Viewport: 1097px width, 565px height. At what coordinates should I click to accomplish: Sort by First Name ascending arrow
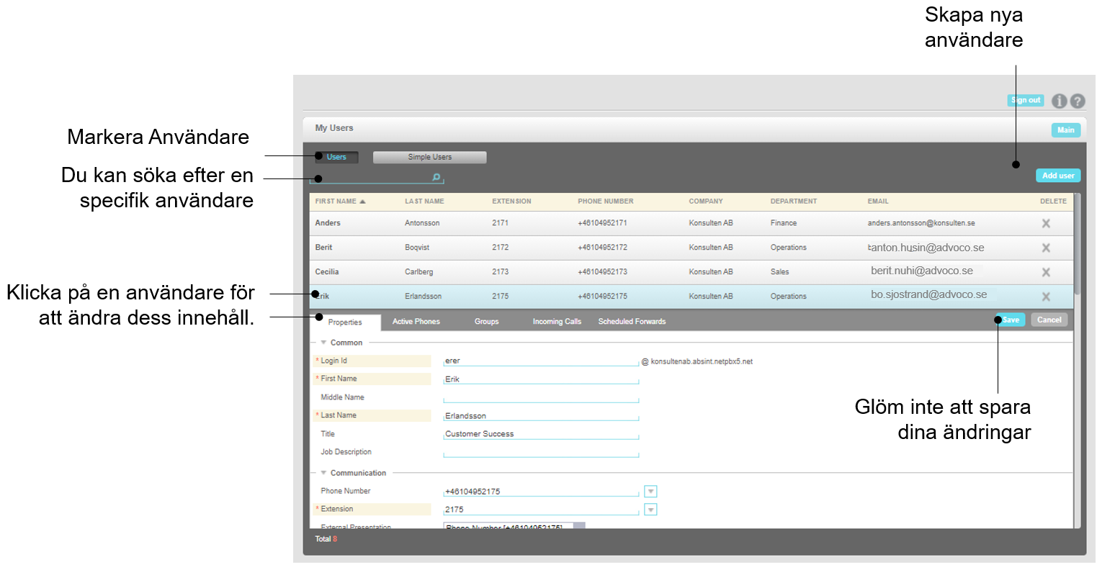tap(363, 202)
